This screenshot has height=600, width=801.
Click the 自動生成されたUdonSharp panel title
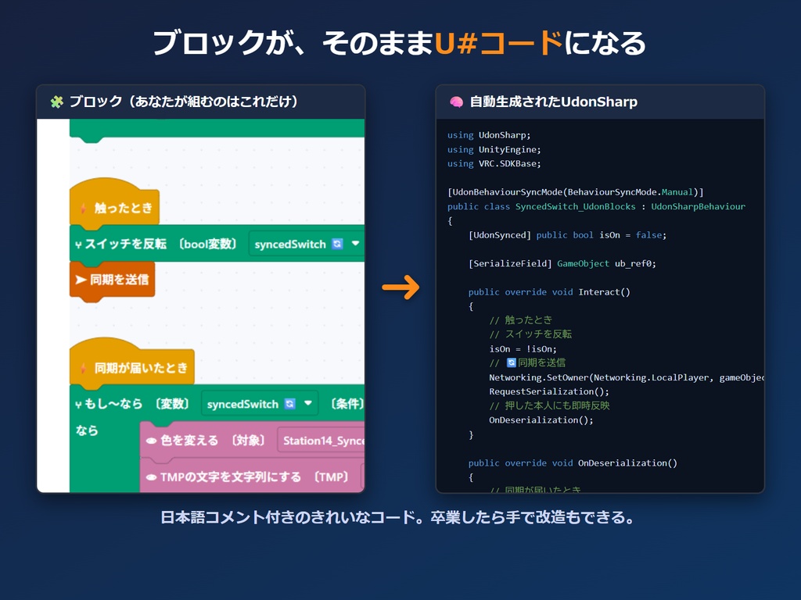(x=553, y=102)
